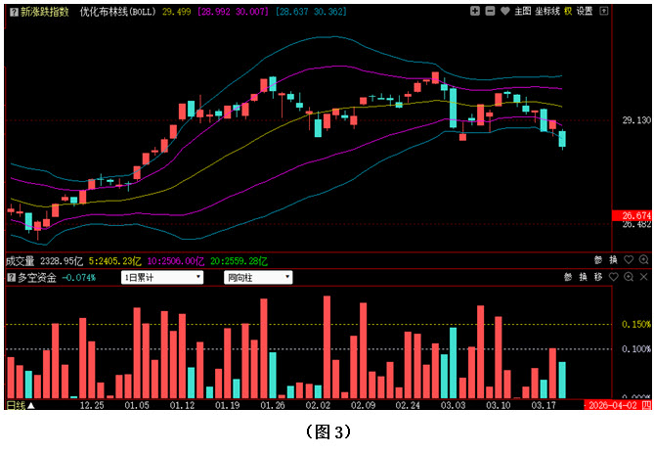
Task: Open the 主图 menu
Action: 521,11
